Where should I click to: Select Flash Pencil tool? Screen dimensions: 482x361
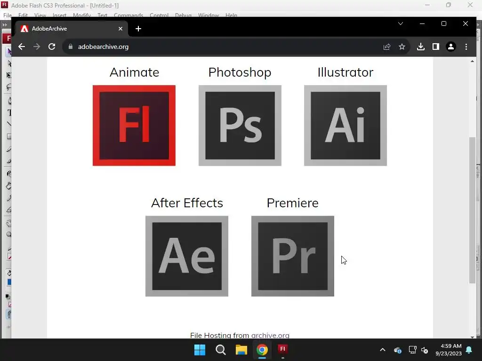tap(9, 149)
